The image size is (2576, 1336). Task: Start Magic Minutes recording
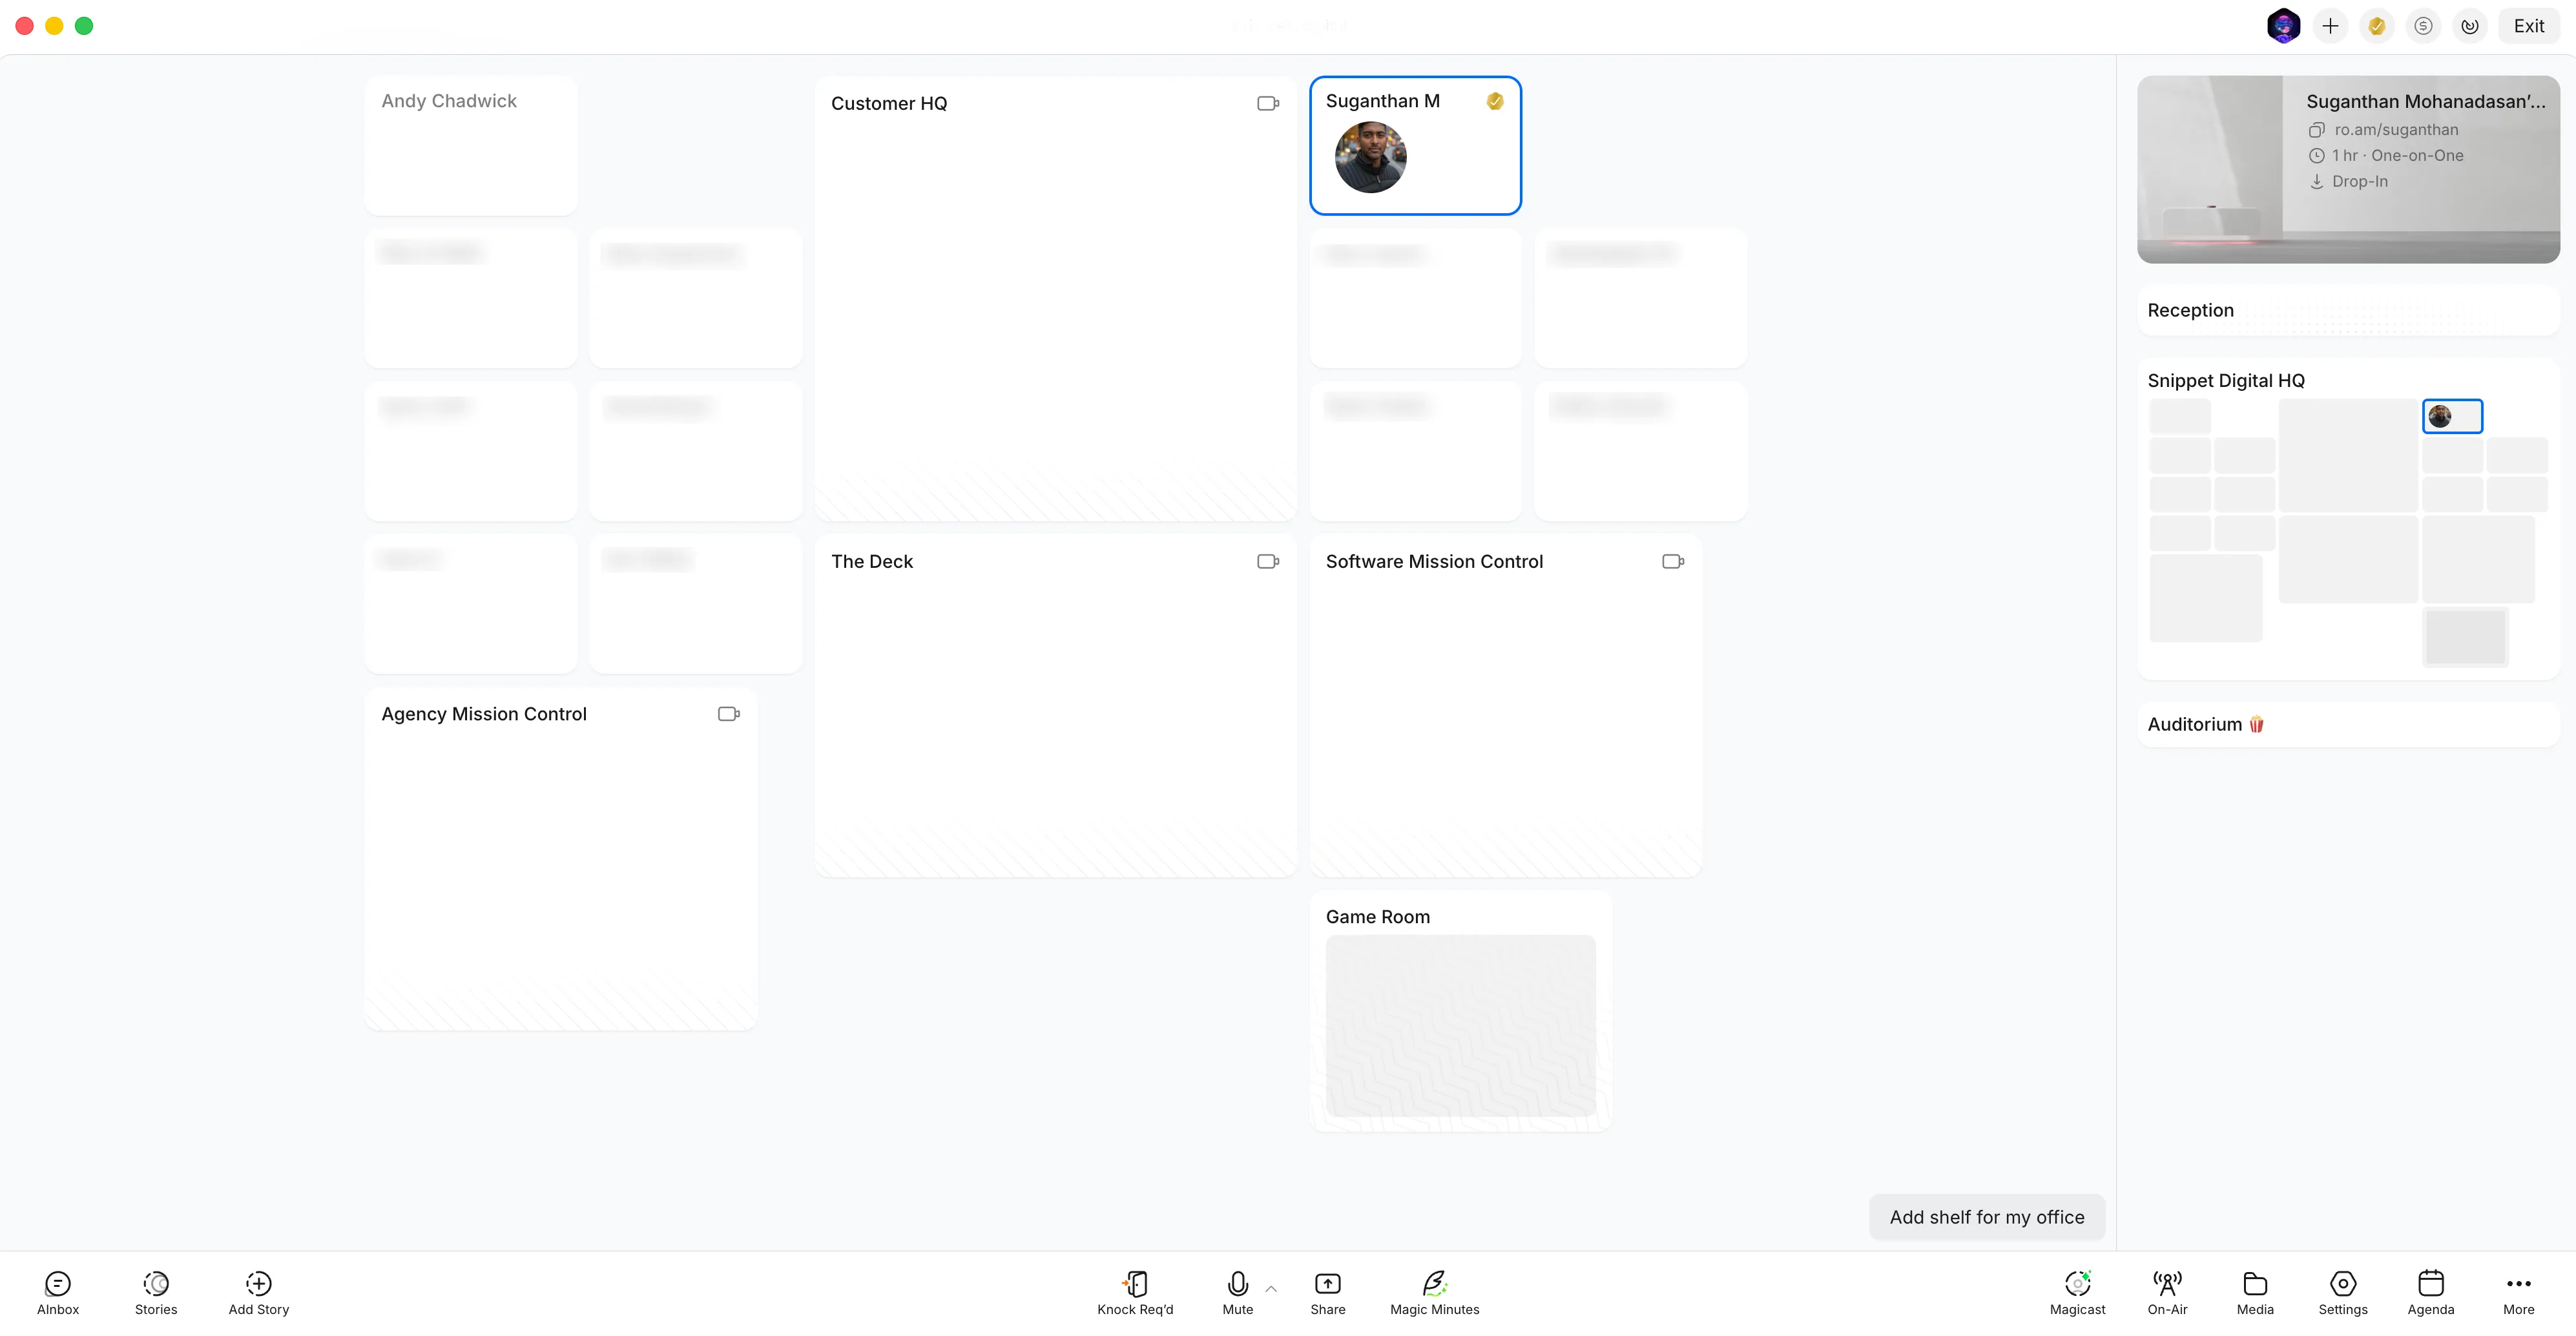[1434, 1283]
